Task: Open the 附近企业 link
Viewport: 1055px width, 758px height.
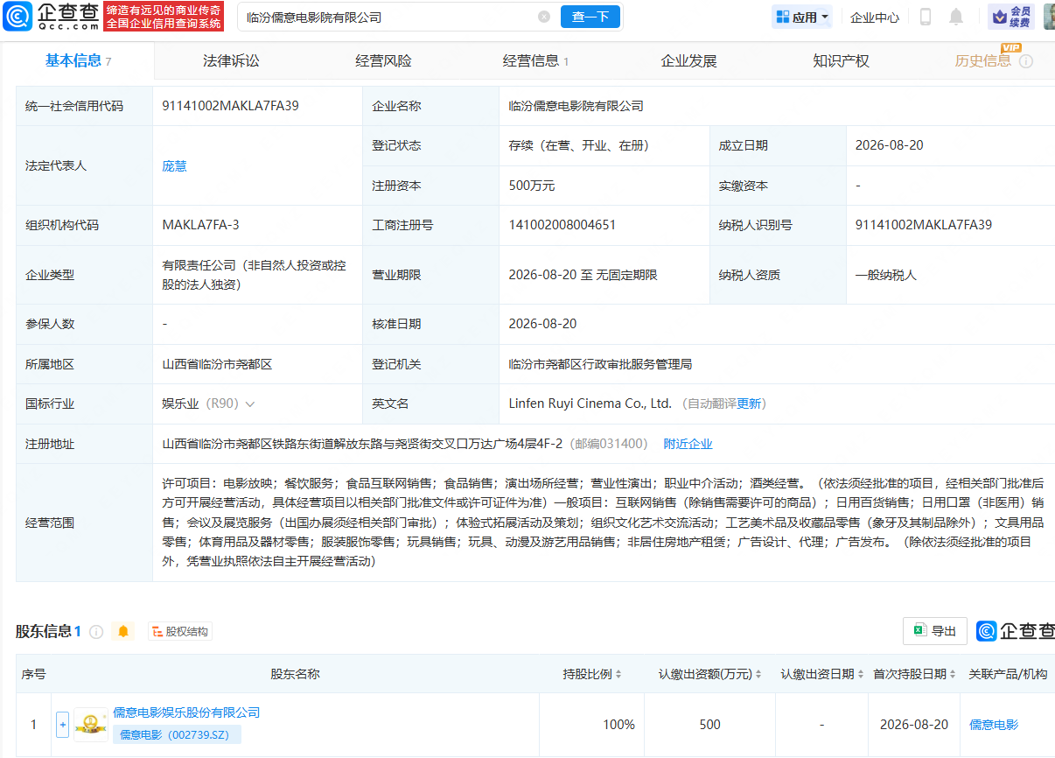Action: tap(688, 444)
